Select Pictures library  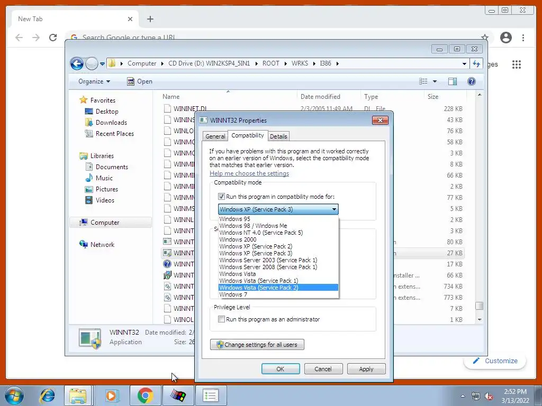point(106,189)
